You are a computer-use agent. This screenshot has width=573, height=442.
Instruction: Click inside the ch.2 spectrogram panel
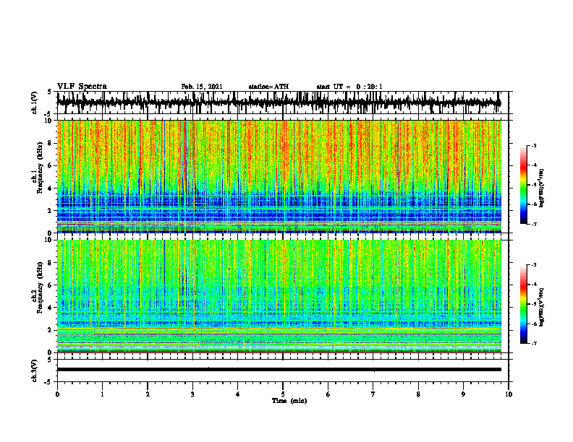(x=279, y=296)
